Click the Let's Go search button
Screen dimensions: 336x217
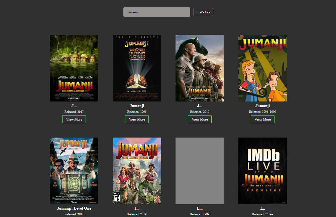coord(203,12)
